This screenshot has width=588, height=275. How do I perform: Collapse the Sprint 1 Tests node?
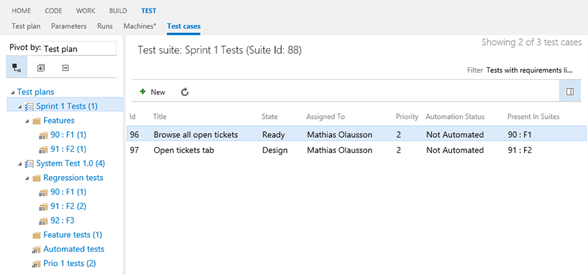[20, 107]
